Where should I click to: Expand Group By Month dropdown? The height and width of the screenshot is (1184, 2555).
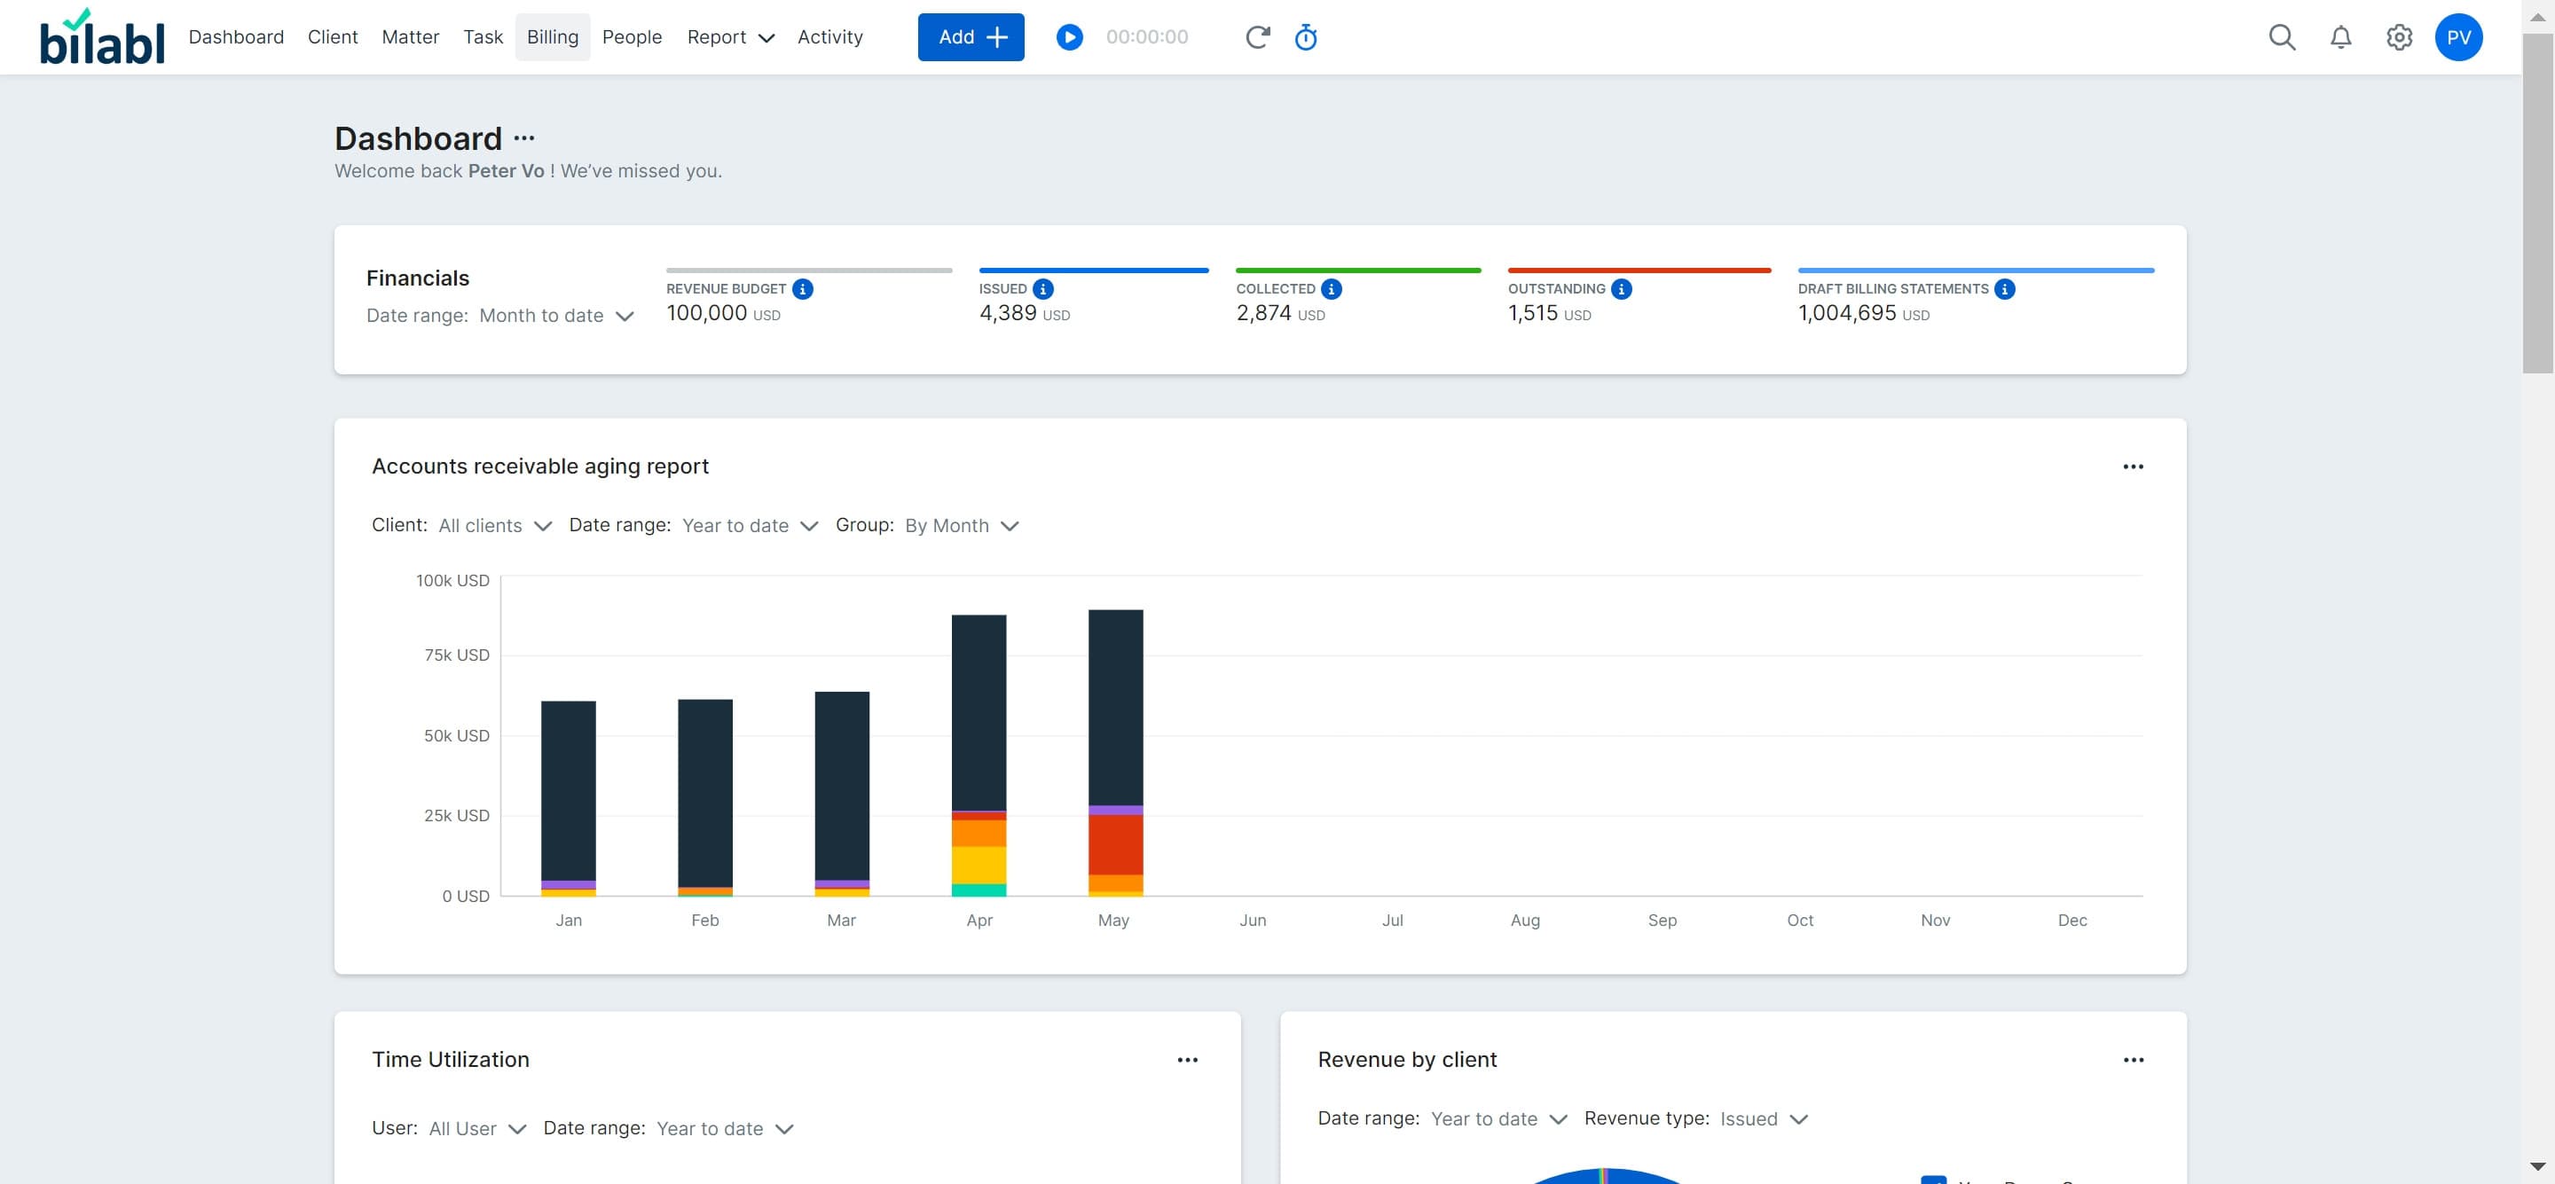[961, 526]
